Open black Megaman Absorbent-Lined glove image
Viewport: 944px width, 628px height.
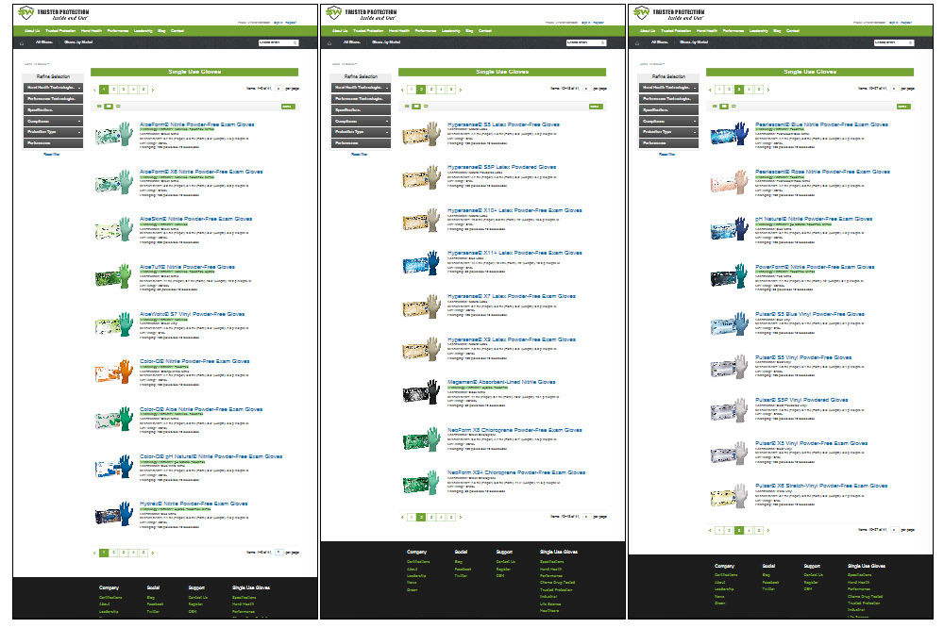[422, 391]
